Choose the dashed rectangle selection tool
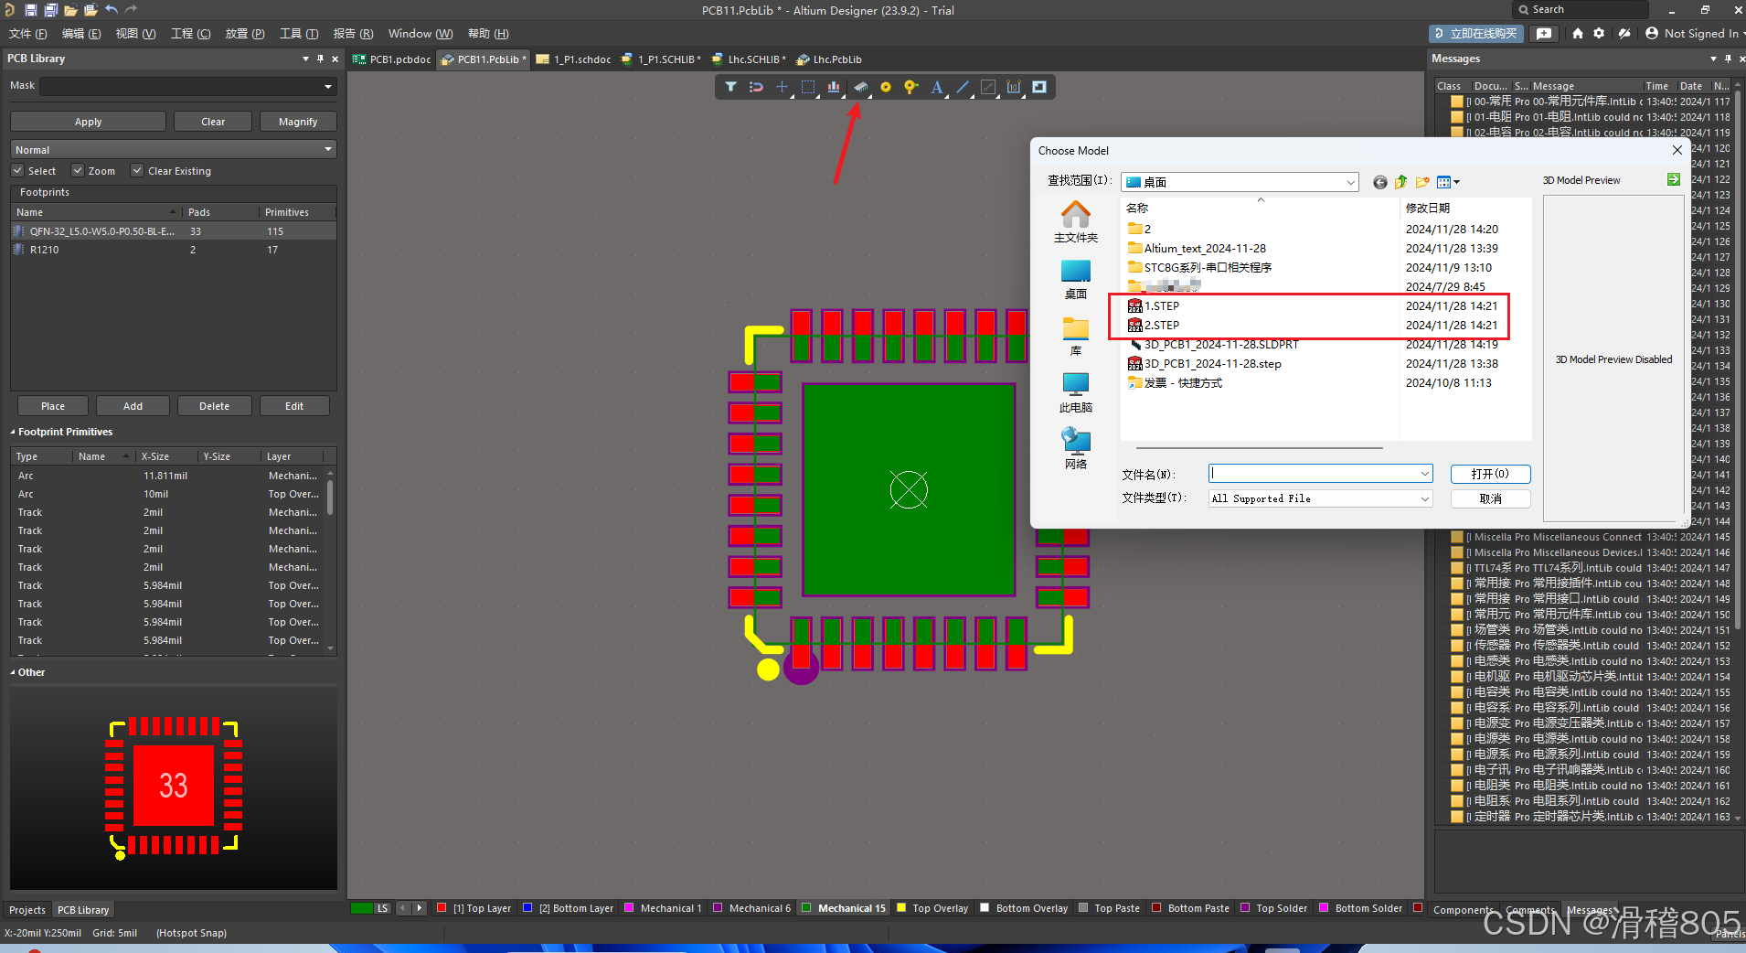This screenshot has width=1746, height=953. 808,87
